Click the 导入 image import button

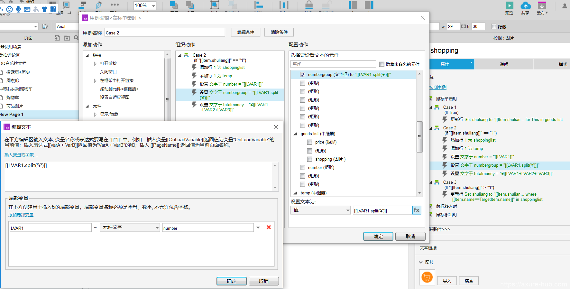click(447, 281)
